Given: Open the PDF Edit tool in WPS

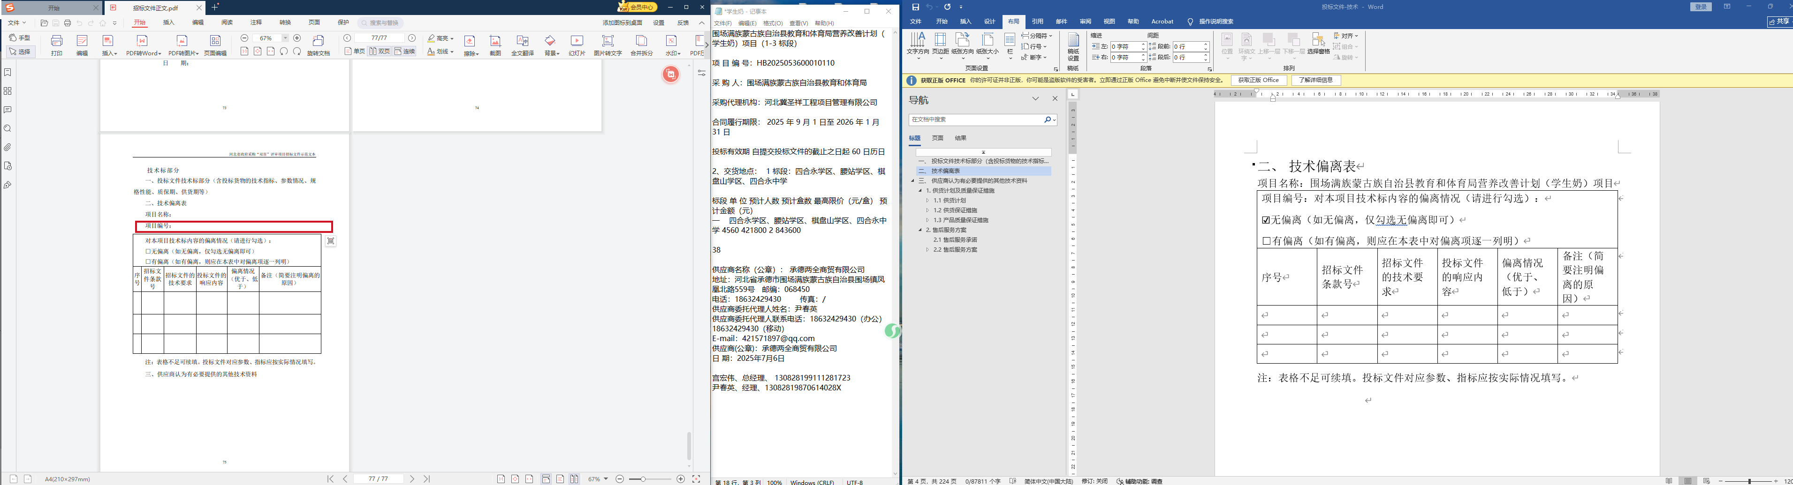Looking at the screenshot, I should pos(82,41).
